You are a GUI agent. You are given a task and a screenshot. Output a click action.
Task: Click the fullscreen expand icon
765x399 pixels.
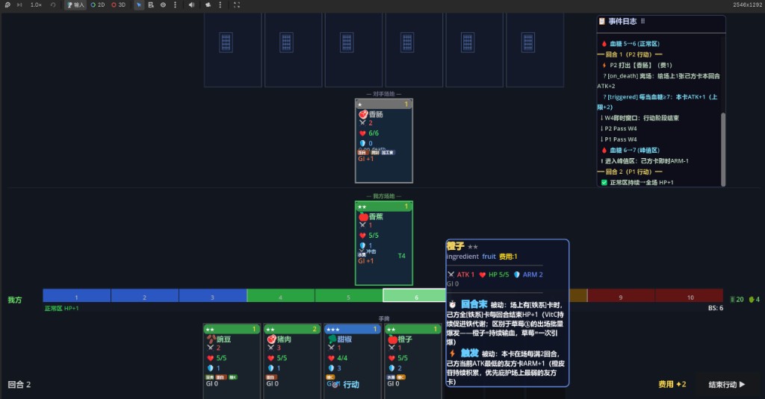click(x=237, y=5)
